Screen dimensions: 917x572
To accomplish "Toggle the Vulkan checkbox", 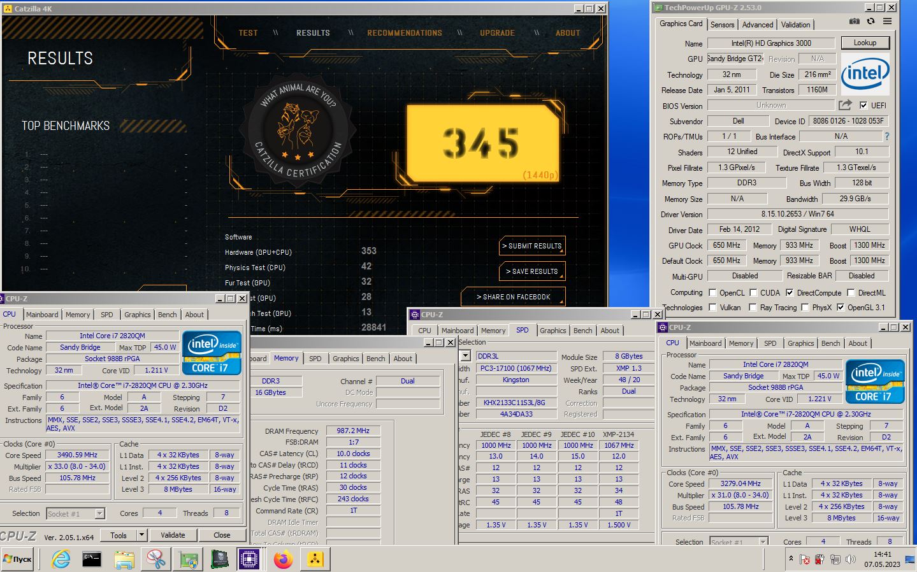I will tap(712, 307).
